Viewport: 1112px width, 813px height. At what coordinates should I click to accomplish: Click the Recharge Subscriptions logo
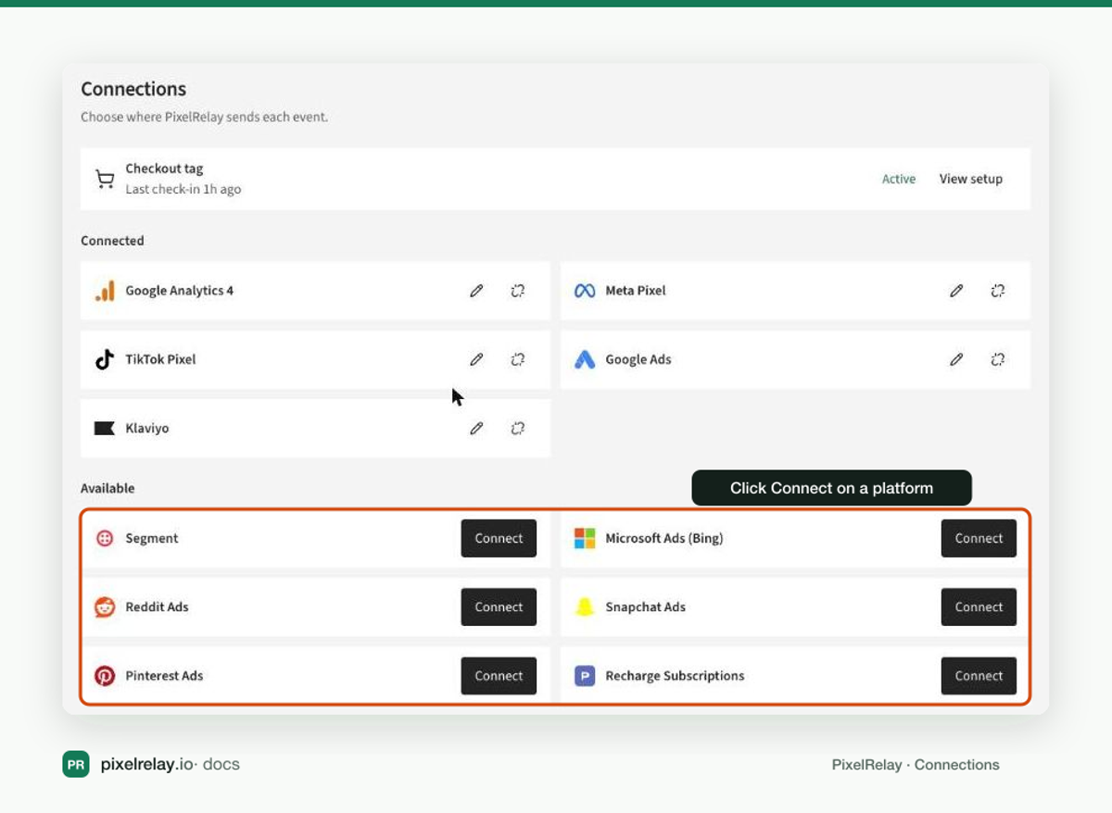point(585,675)
